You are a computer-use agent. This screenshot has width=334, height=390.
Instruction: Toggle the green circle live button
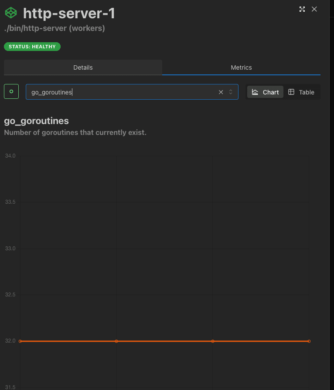coord(11,91)
